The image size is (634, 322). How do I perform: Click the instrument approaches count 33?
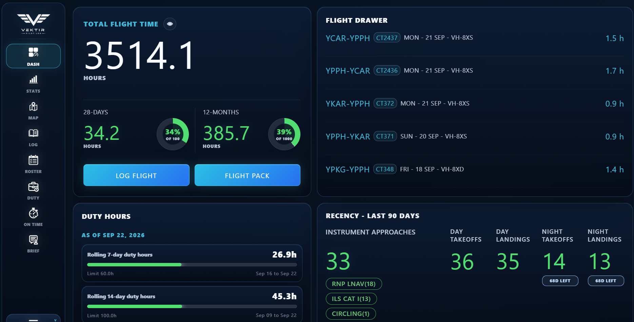(338, 261)
